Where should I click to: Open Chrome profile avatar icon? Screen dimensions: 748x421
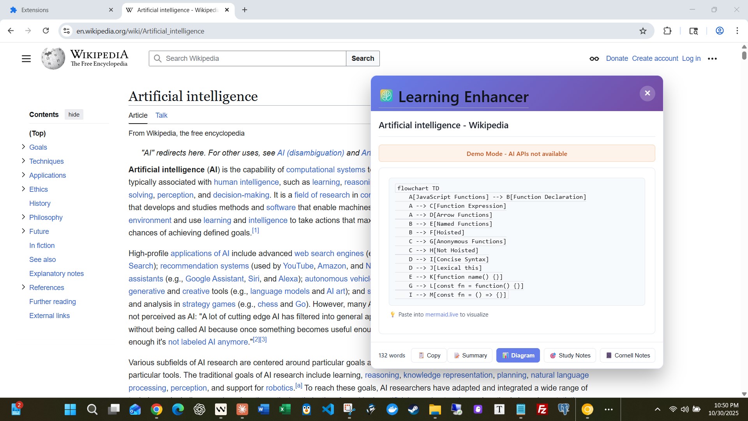pos(720,31)
